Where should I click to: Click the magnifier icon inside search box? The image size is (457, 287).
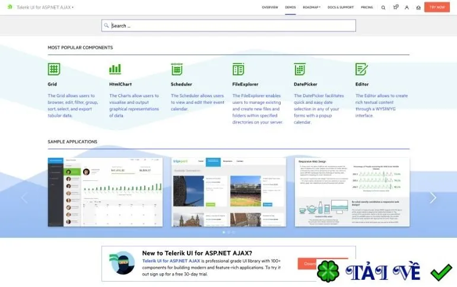click(106, 25)
